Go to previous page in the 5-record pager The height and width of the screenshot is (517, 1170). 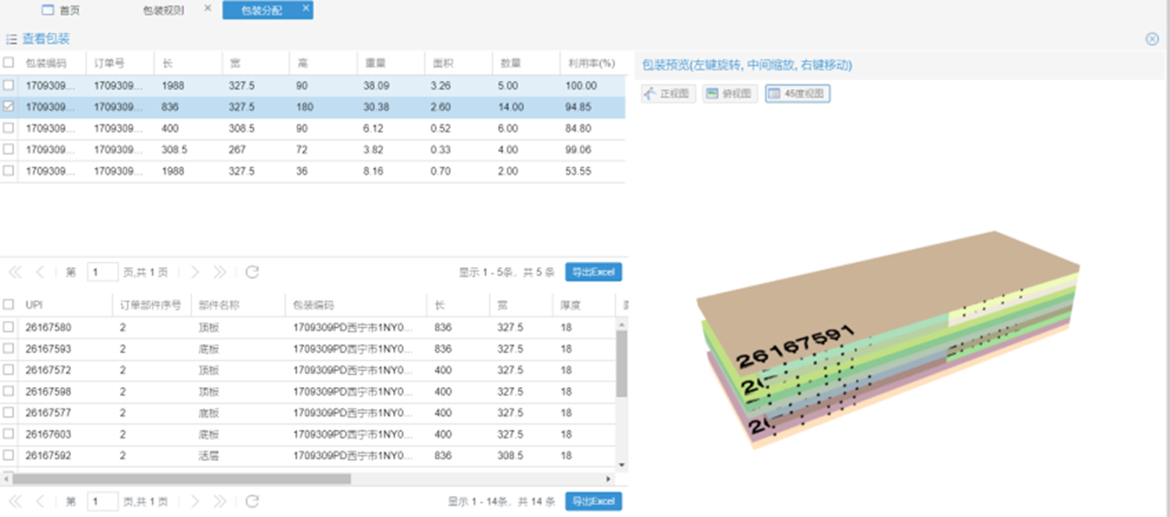[40, 272]
